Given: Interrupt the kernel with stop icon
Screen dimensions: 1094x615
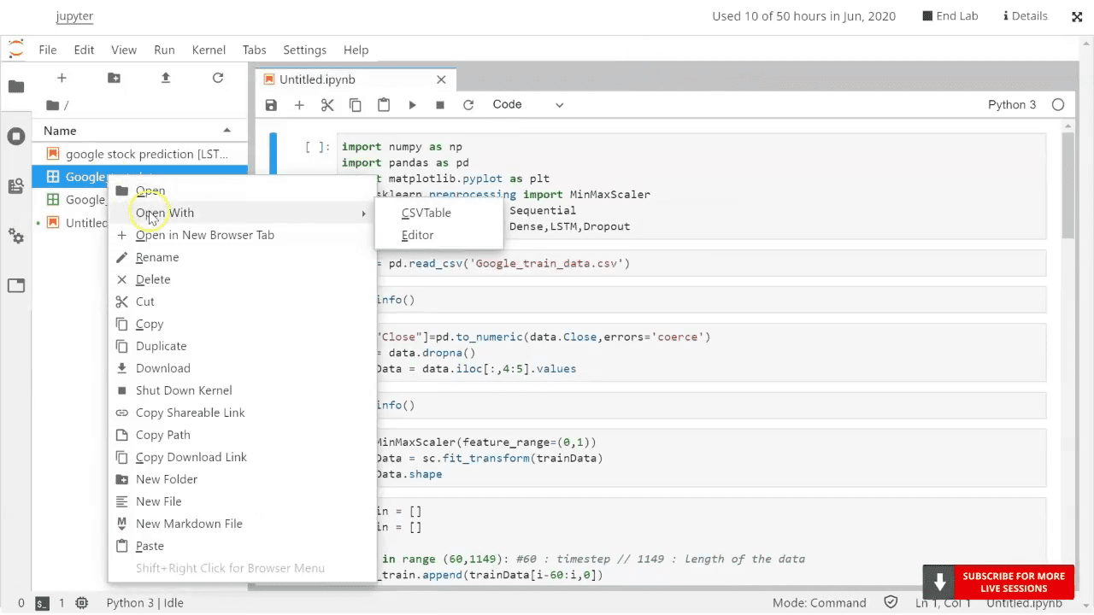Looking at the screenshot, I should tap(440, 105).
